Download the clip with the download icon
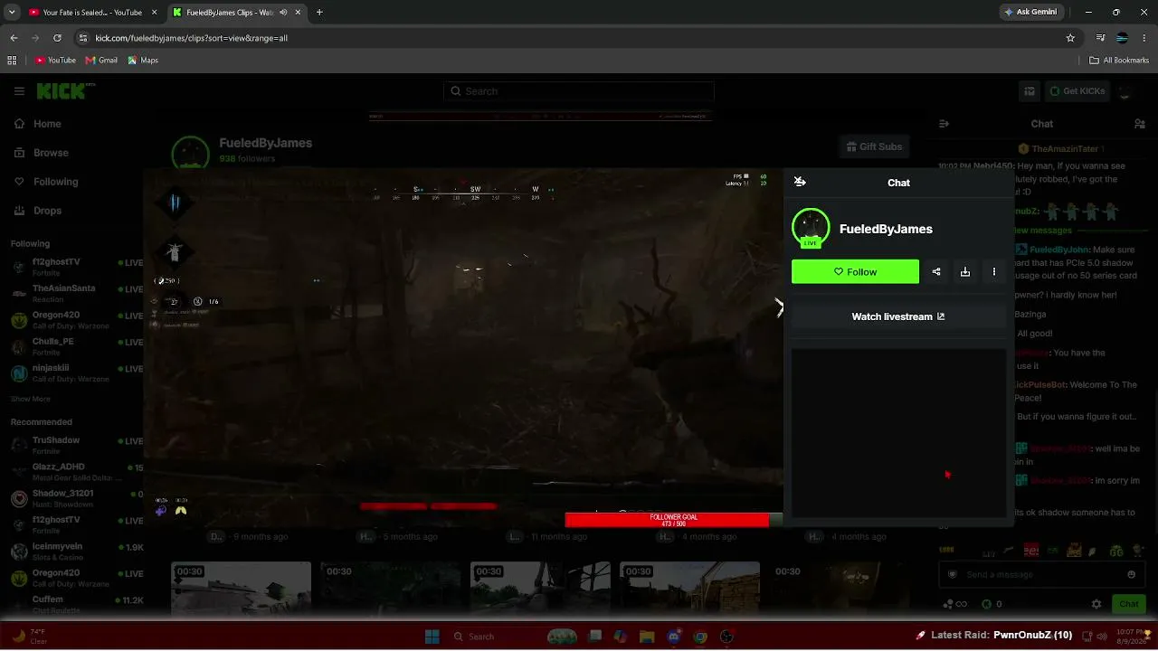The height and width of the screenshot is (651, 1158). coord(965,272)
